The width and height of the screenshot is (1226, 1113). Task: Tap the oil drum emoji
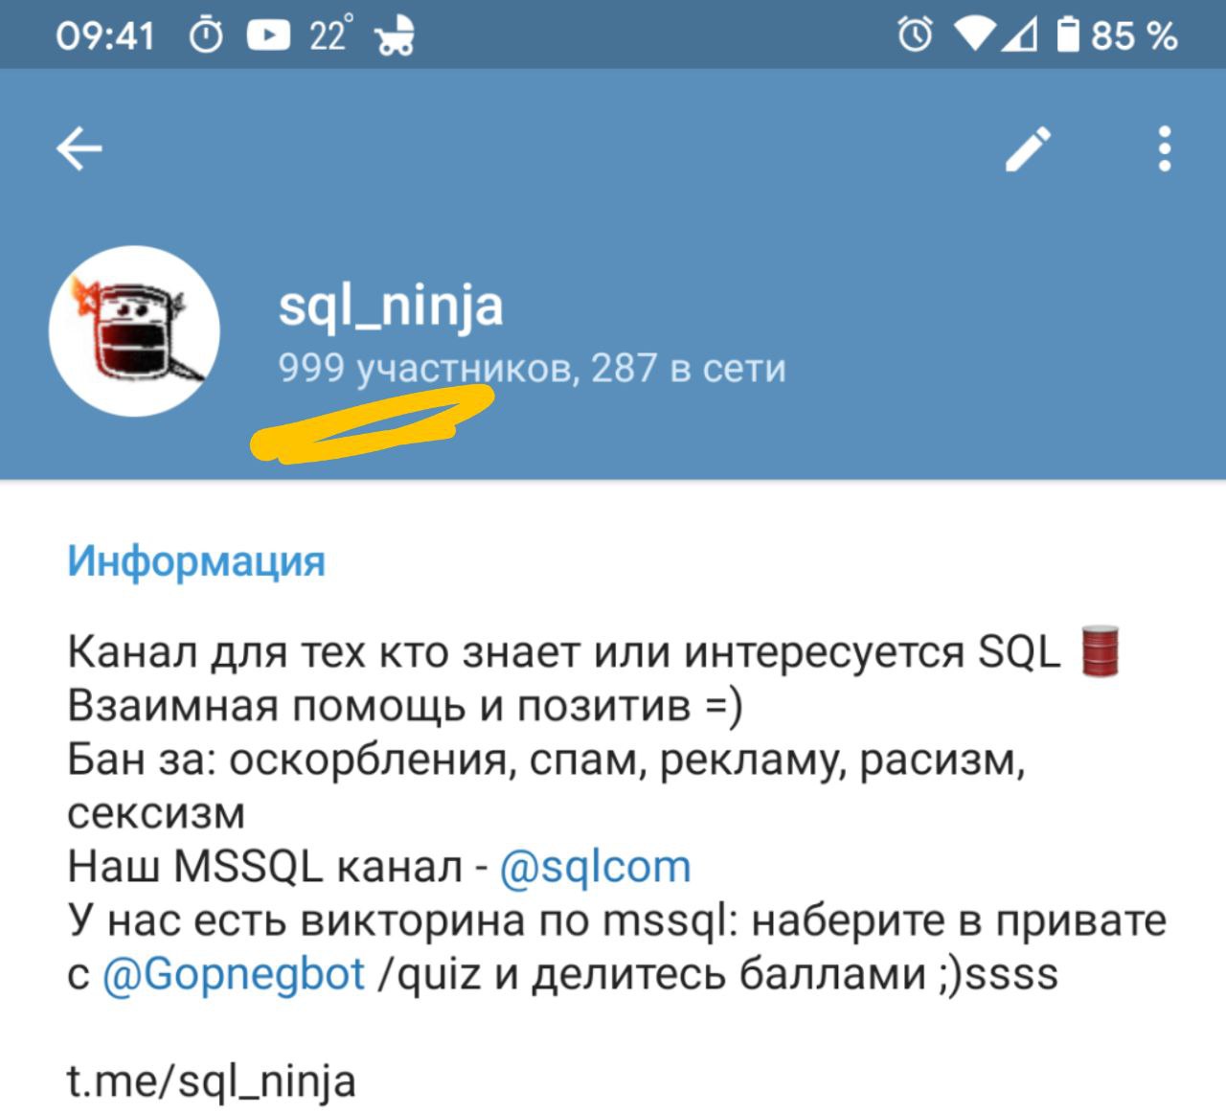click(x=1100, y=651)
